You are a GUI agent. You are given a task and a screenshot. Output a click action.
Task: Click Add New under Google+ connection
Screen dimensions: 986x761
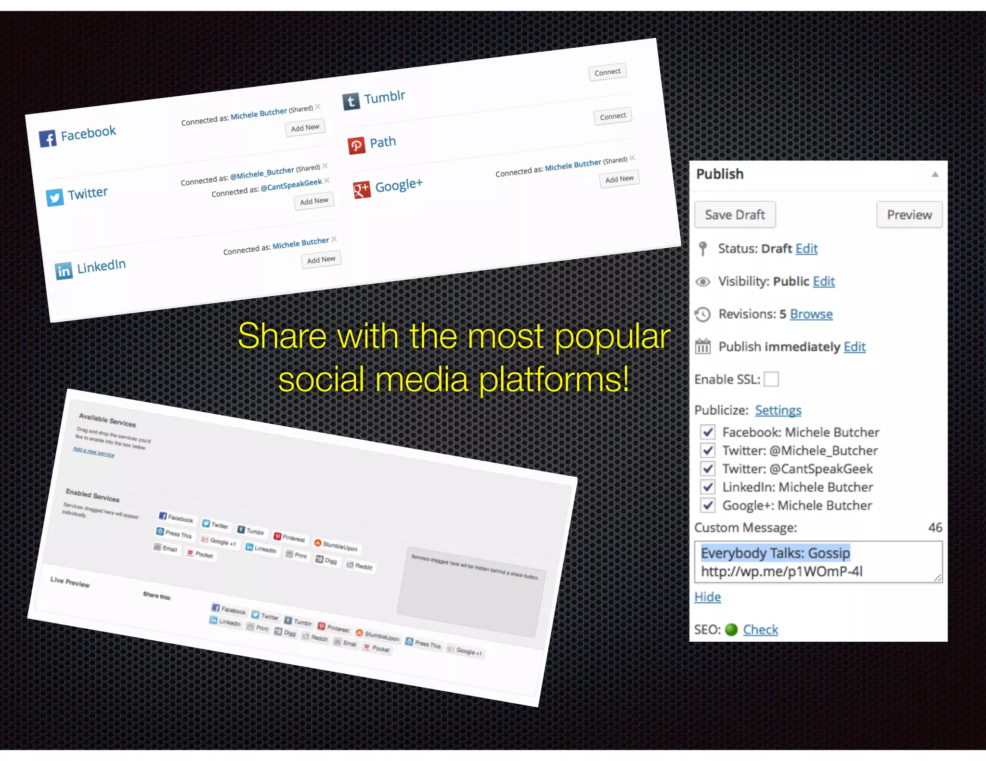620,179
